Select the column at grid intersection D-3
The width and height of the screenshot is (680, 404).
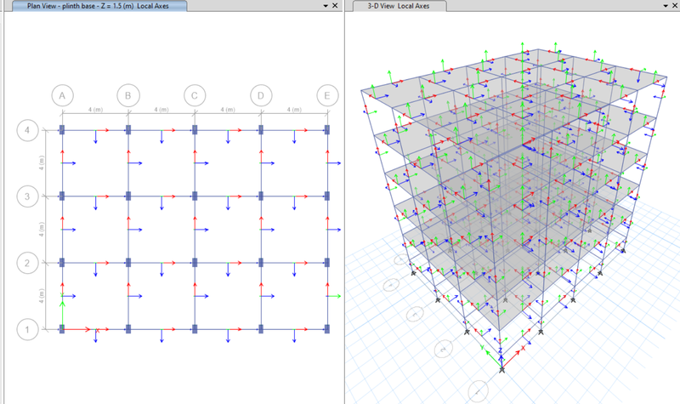[x=261, y=196]
